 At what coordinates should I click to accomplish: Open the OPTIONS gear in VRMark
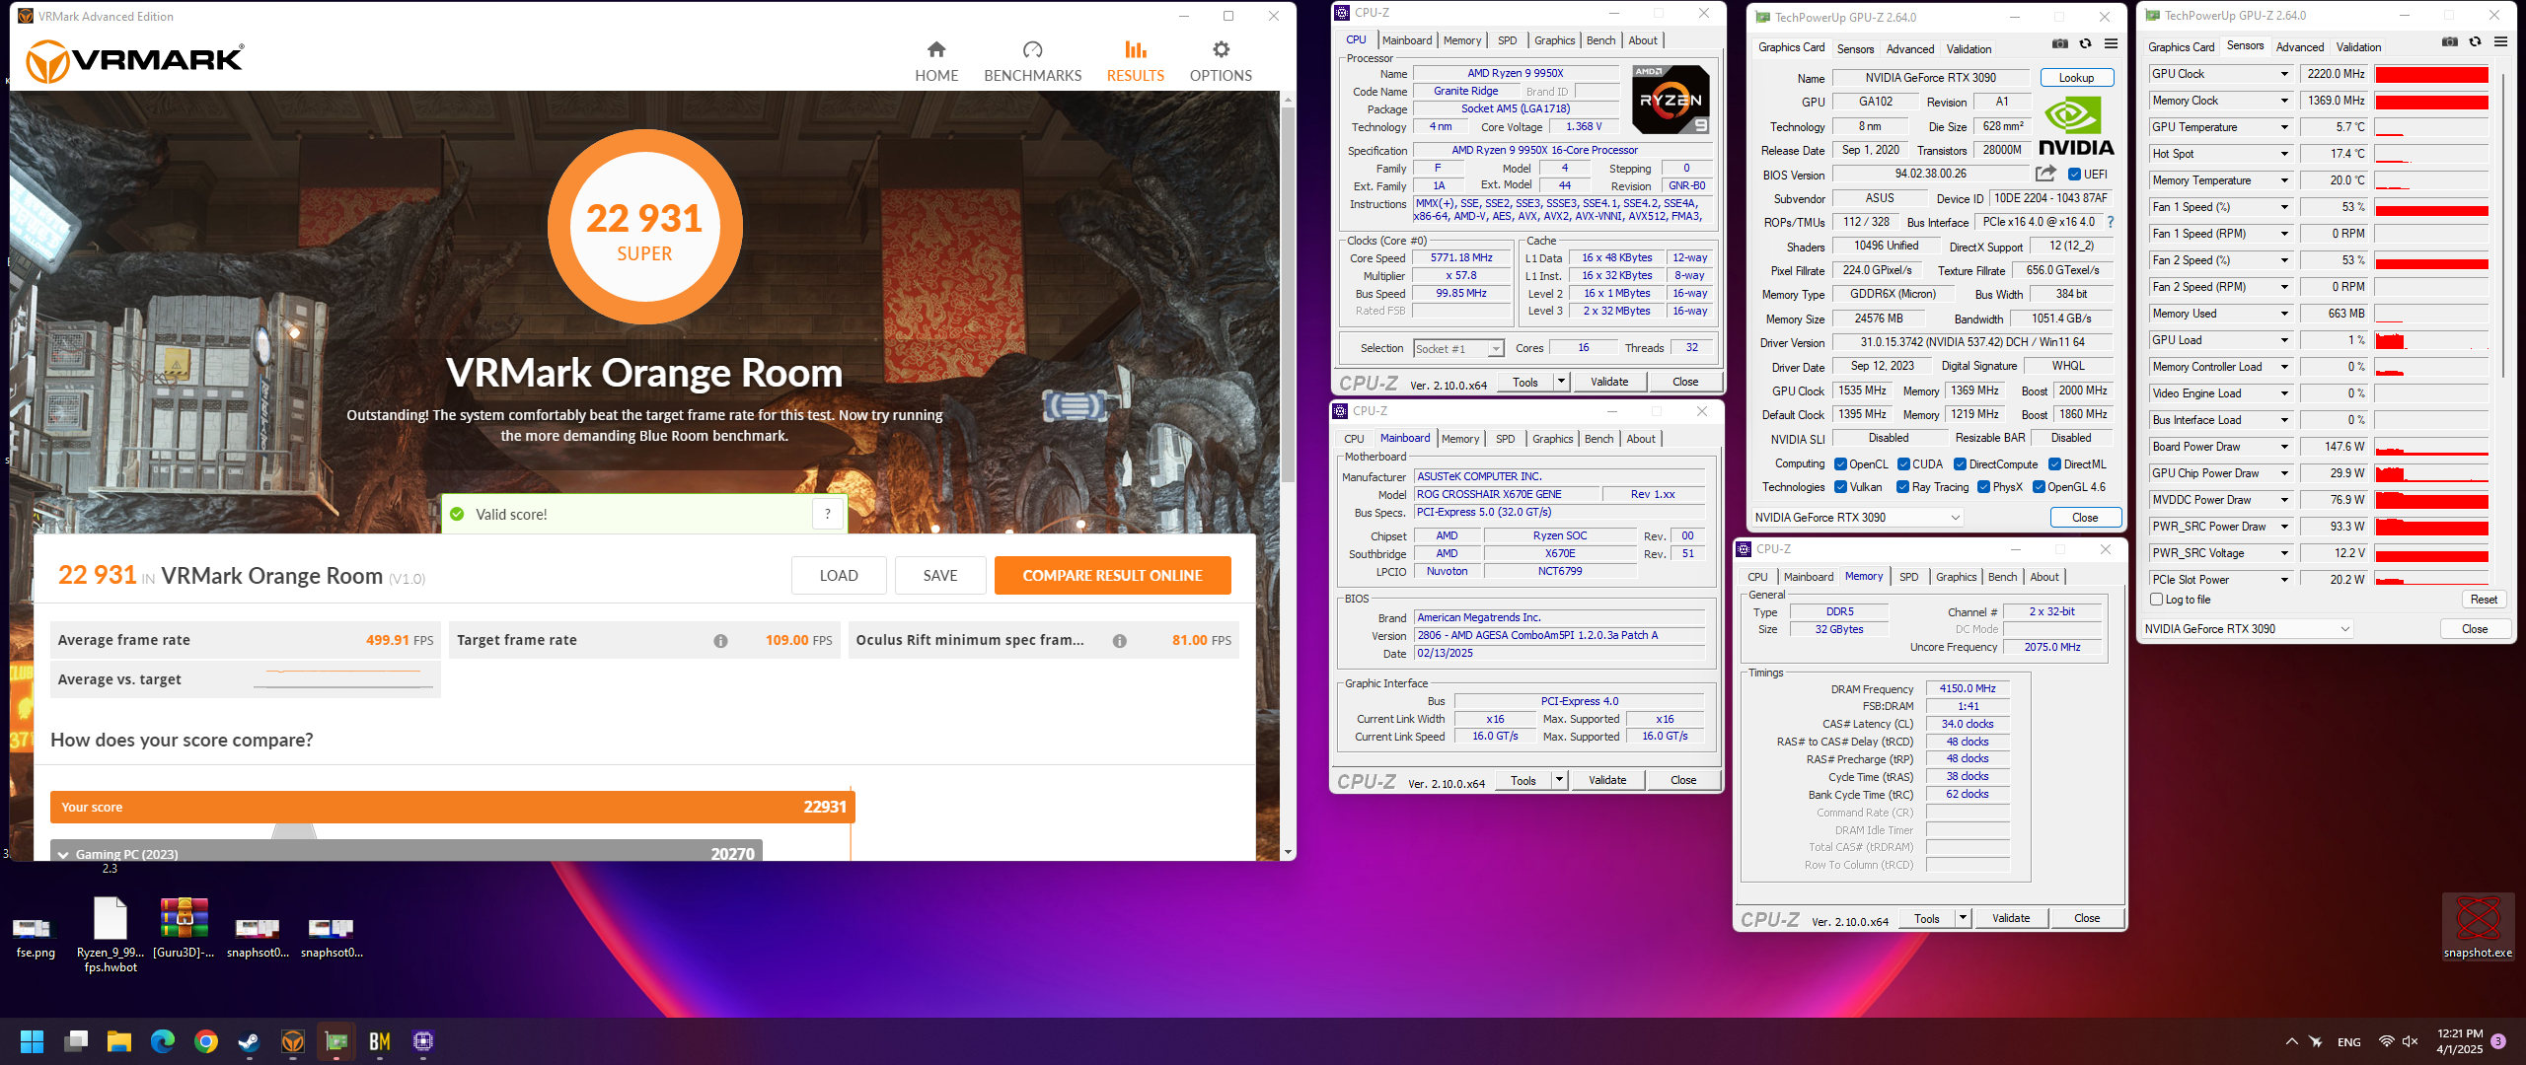(x=1221, y=61)
